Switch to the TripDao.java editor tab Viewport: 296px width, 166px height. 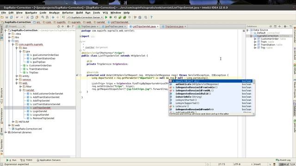click(88, 27)
